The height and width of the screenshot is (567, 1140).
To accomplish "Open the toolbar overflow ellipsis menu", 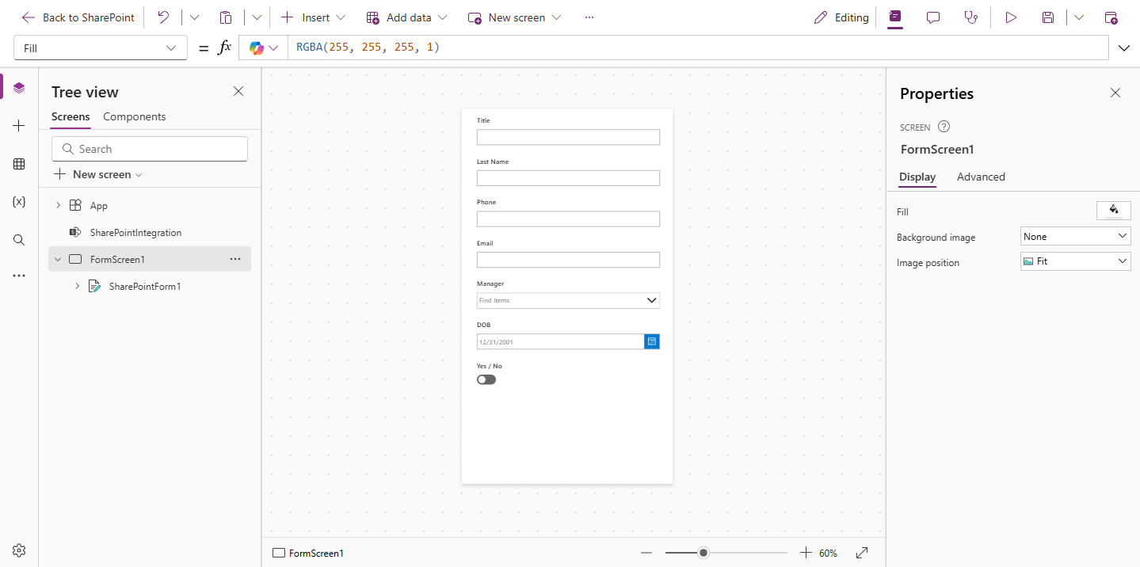I will pos(589,17).
